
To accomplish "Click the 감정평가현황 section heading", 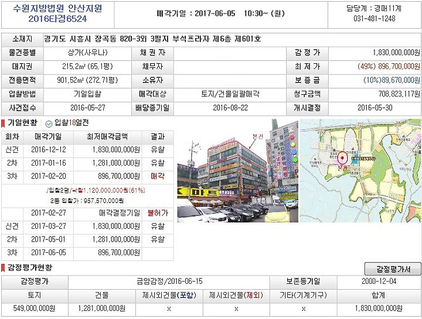I will click(x=30, y=267).
